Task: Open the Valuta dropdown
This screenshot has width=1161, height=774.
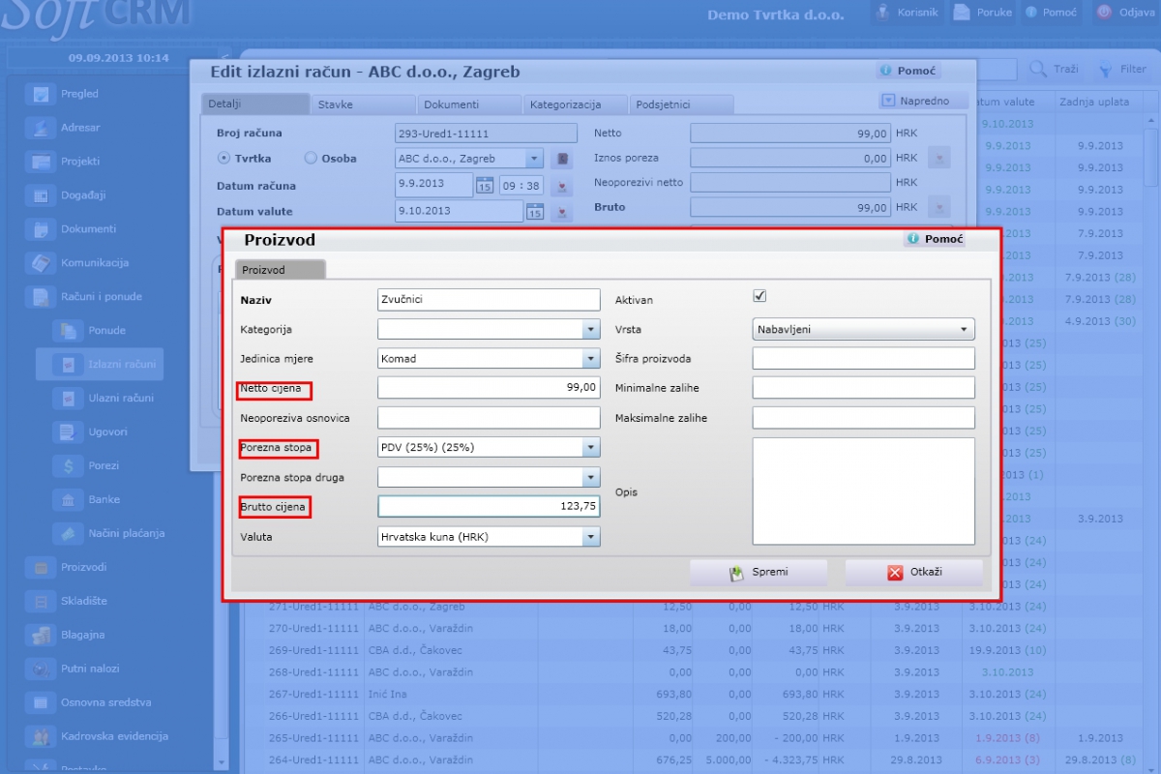Action: coord(591,537)
